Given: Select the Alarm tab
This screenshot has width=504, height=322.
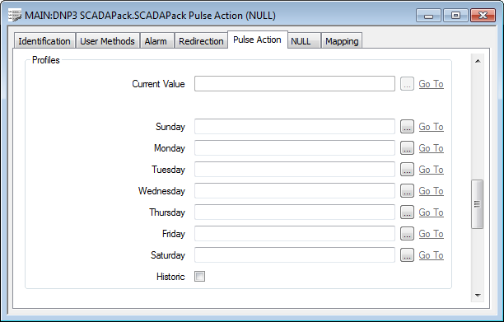Looking at the screenshot, I should tap(156, 41).
